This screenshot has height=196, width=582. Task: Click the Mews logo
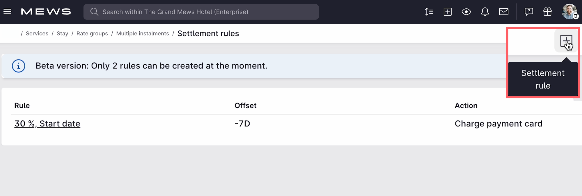(x=46, y=12)
